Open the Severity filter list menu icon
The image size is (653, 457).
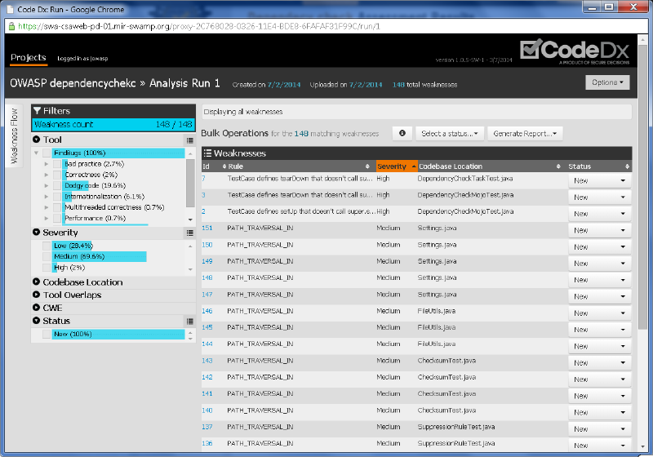point(189,233)
